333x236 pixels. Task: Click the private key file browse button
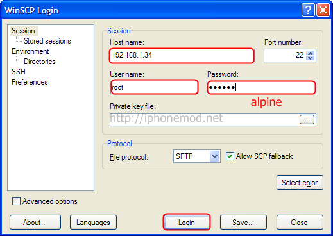click(x=307, y=120)
